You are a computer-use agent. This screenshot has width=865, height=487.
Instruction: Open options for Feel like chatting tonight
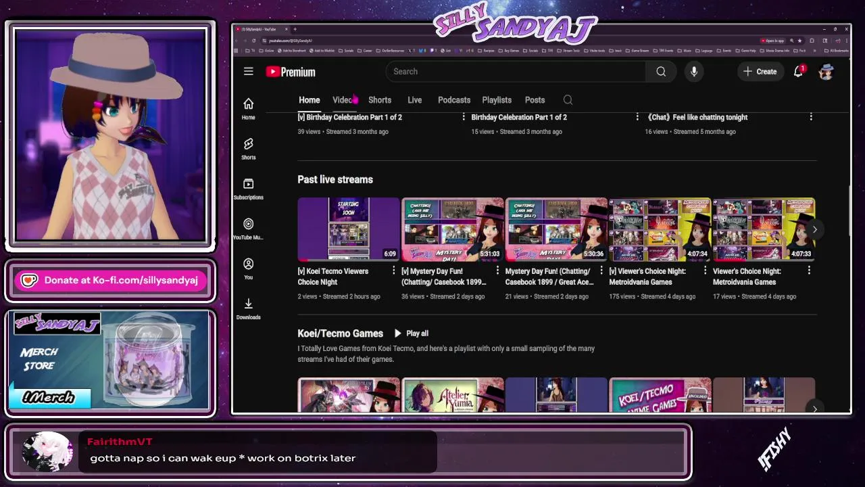tap(811, 117)
